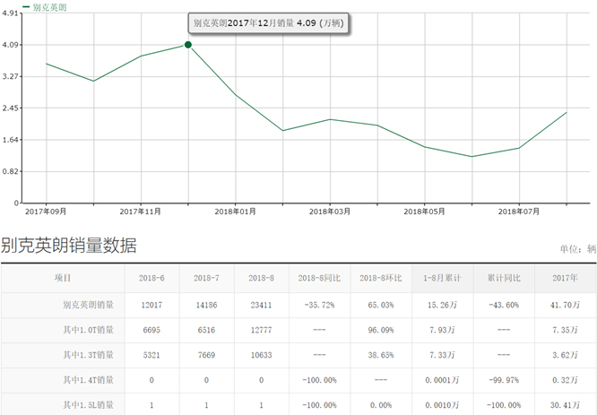Click the -35.72% cell
Screen dimensions: 597x415
[319, 306]
